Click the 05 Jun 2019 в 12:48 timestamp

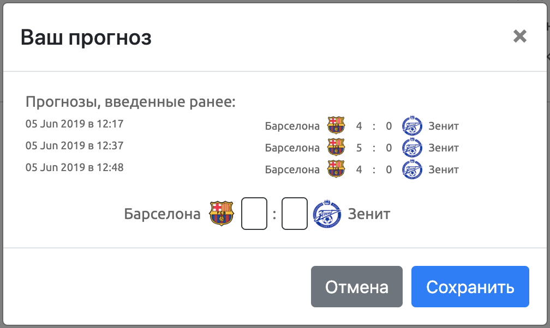pyautogui.click(x=75, y=167)
